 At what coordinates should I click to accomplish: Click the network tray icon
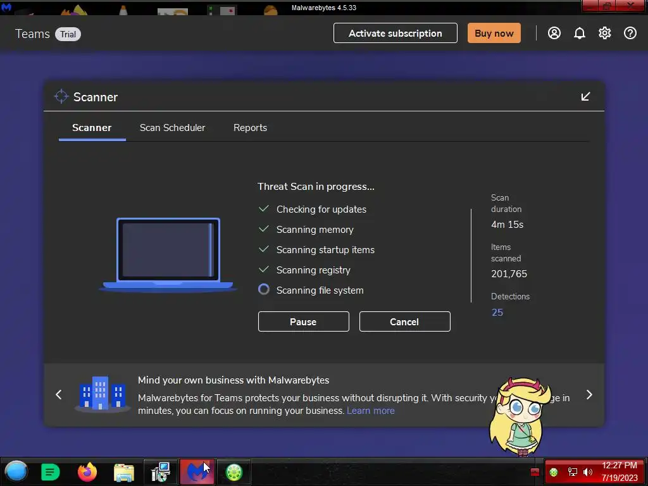(572, 472)
